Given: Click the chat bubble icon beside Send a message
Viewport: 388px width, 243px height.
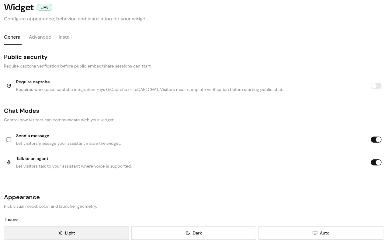Looking at the screenshot, I should pos(9,140).
